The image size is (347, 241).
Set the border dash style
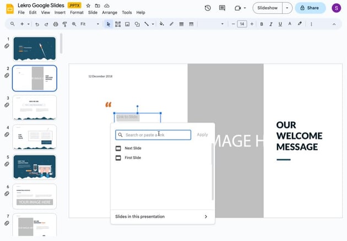[191, 24]
